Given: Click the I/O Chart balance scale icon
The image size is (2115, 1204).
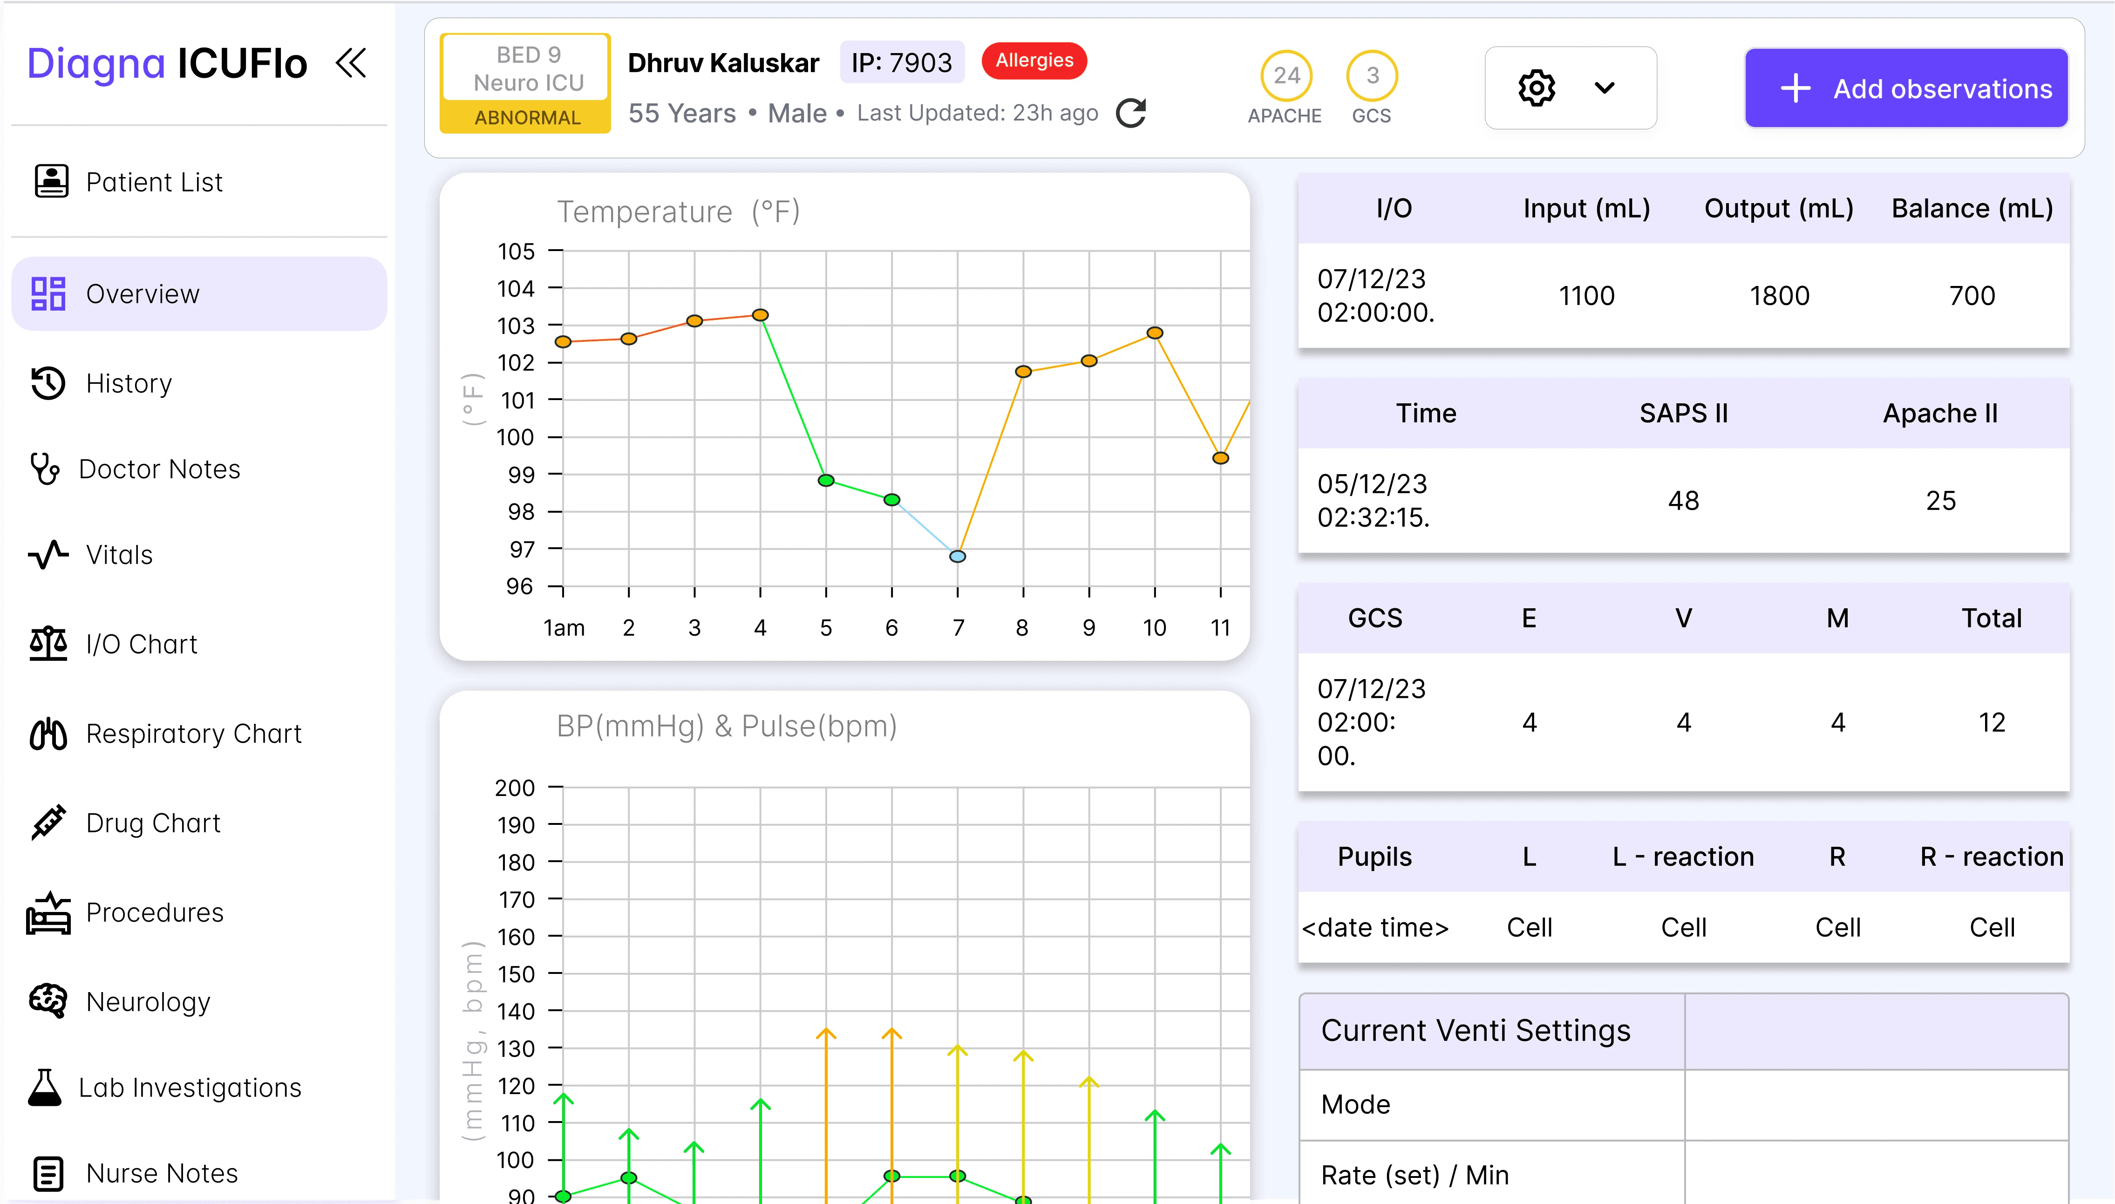Looking at the screenshot, I should point(48,643).
